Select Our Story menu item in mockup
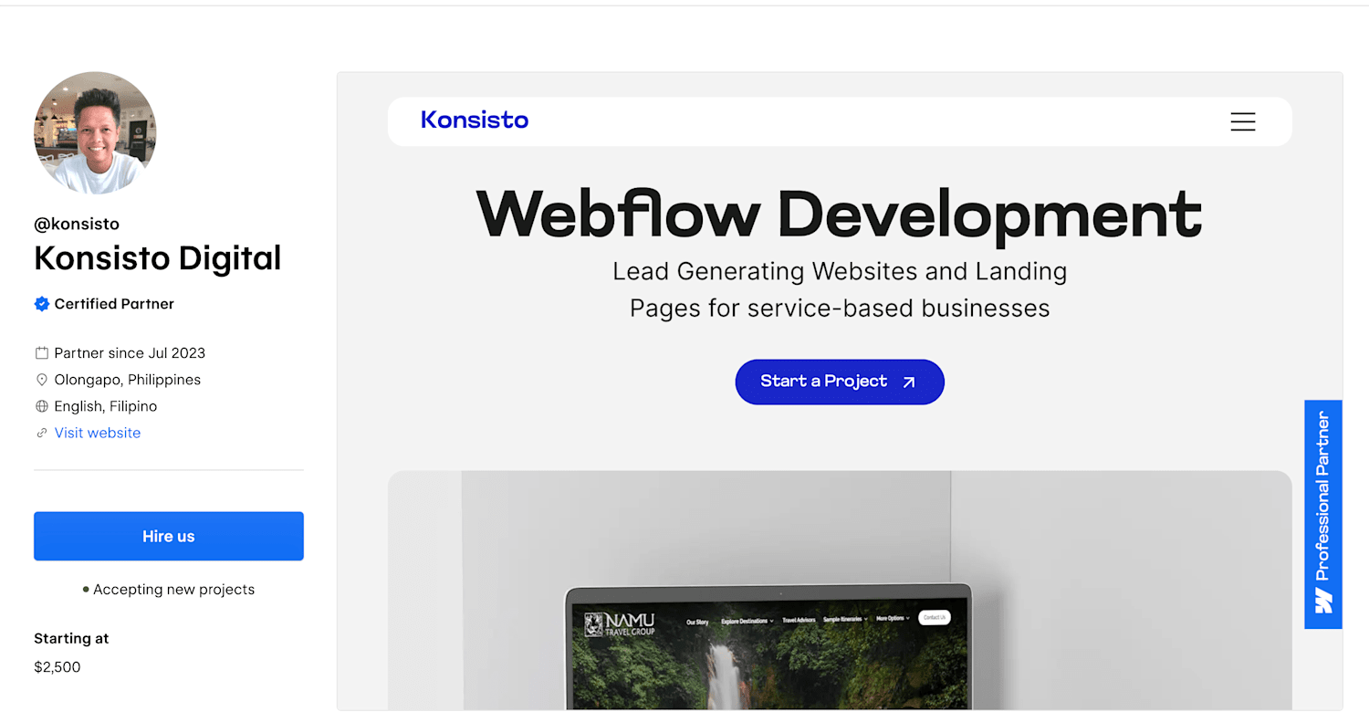Screen dimensions: 1369x712 pyautogui.click(x=697, y=622)
